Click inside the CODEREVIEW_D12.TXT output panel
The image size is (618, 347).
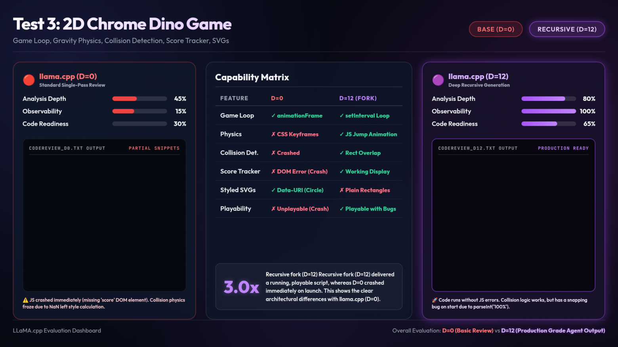tap(513, 215)
